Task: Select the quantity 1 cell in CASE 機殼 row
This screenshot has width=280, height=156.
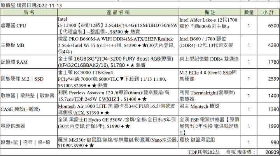Action: [249, 109]
